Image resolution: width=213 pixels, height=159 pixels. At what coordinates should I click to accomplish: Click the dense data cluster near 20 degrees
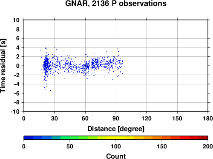tap(46, 65)
